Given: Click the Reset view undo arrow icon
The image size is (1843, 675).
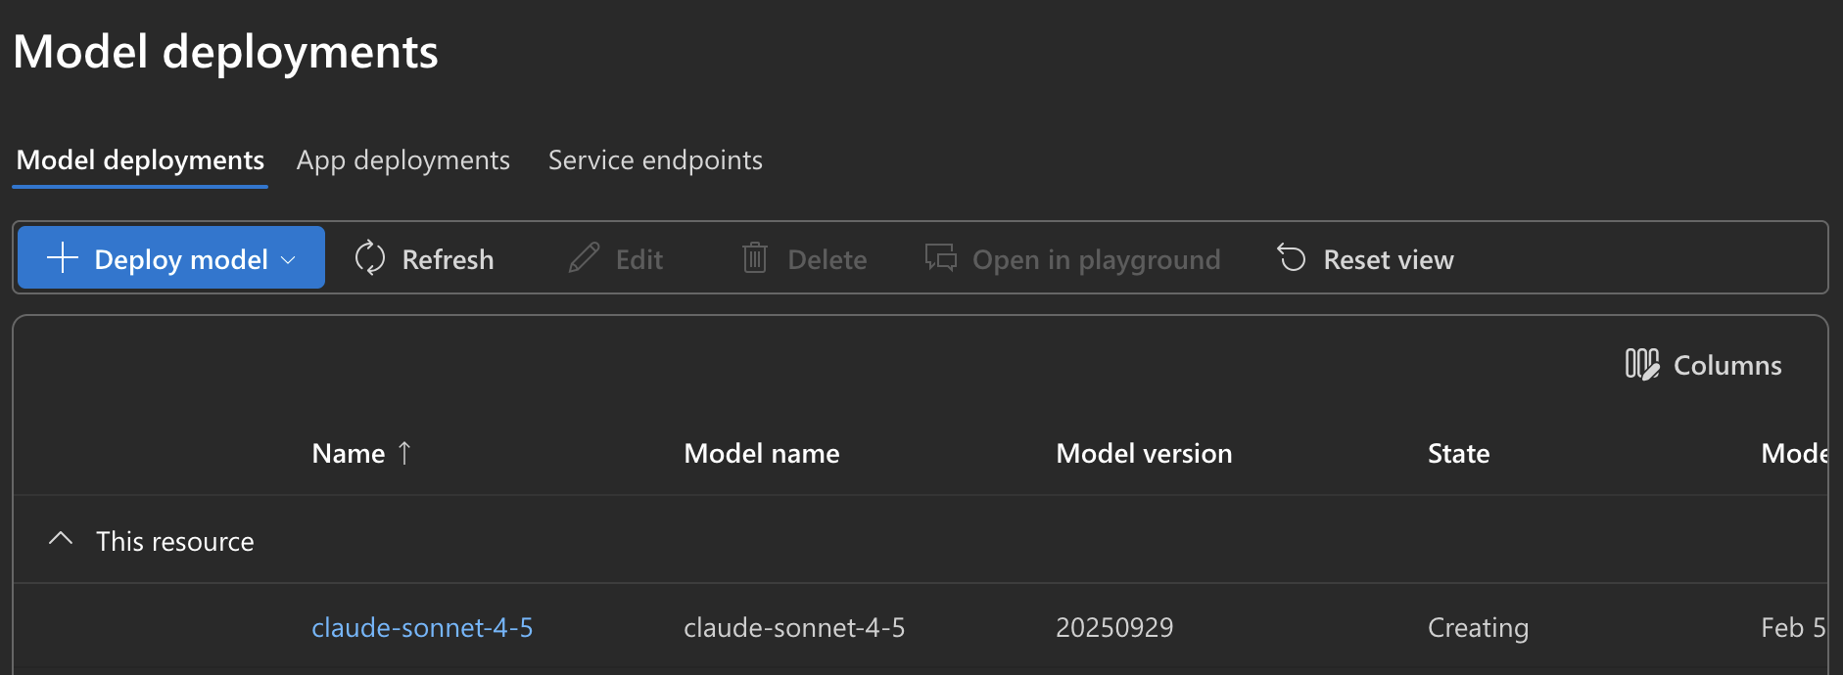Looking at the screenshot, I should (x=1292, y=258).
